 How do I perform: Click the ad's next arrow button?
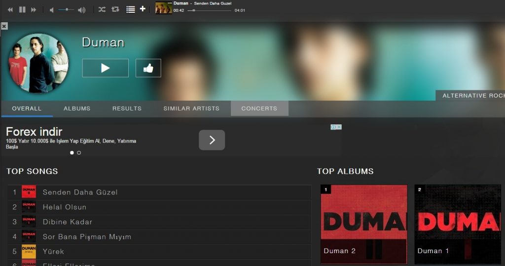(x=212, y=140)
